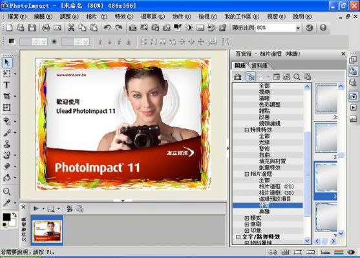Click the Copy icon in toolbar
Viewport: 360px width, 258px height.
point(82,28)
